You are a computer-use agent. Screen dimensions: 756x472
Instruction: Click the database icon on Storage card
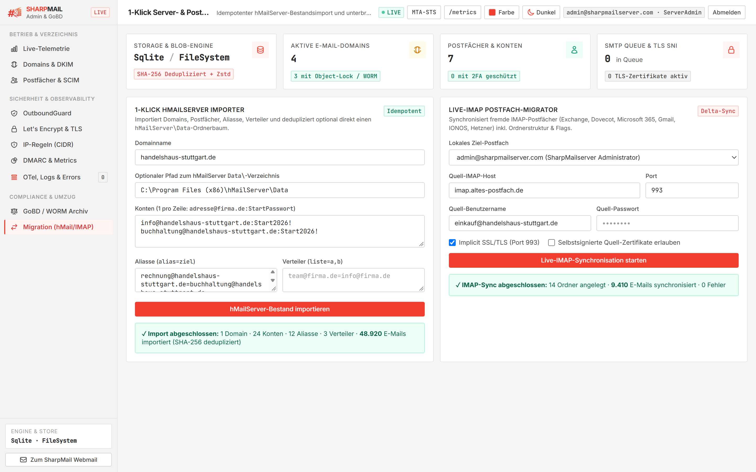pos(260,50)
